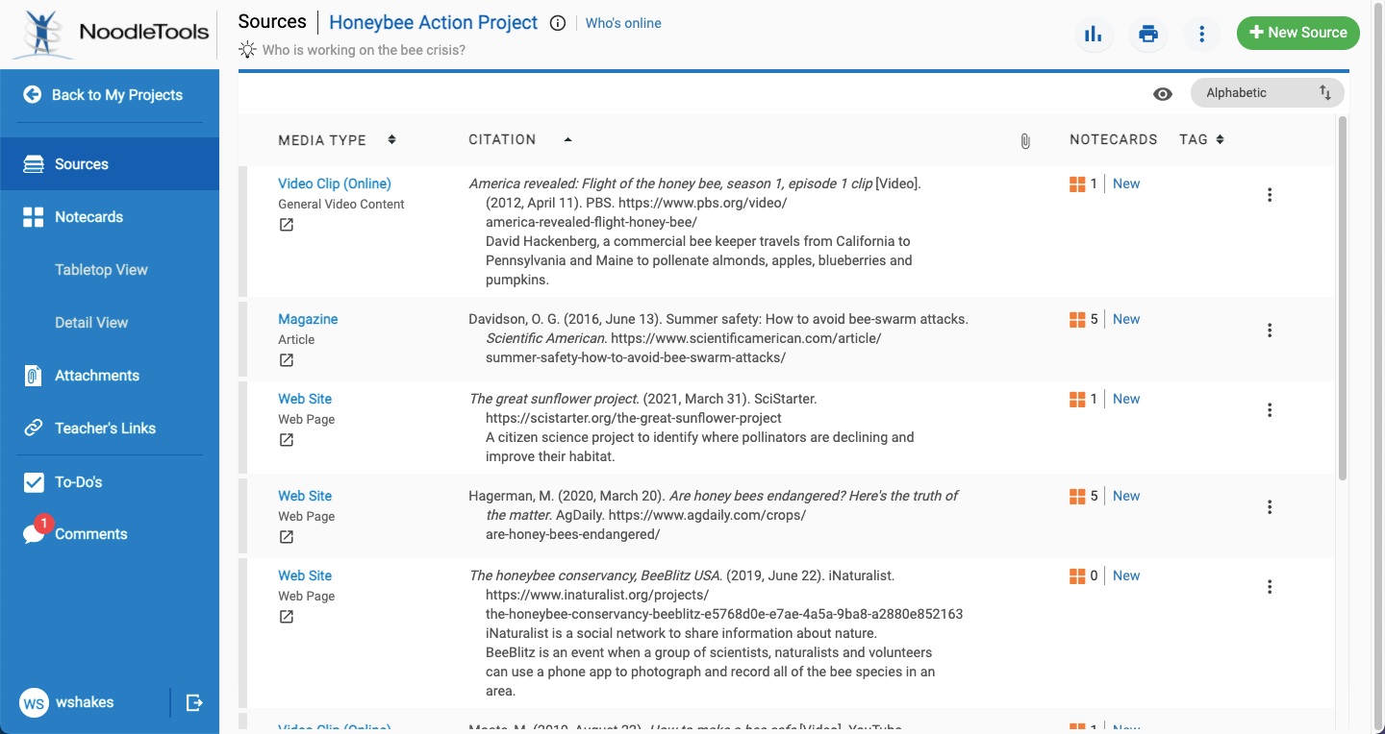Screen dimensions: 1385x734
Task: Open Comments with one unread notification
Action: click(x=90, y=534)
